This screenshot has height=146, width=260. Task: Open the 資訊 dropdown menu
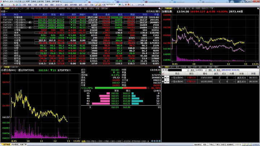pos(81,5)
